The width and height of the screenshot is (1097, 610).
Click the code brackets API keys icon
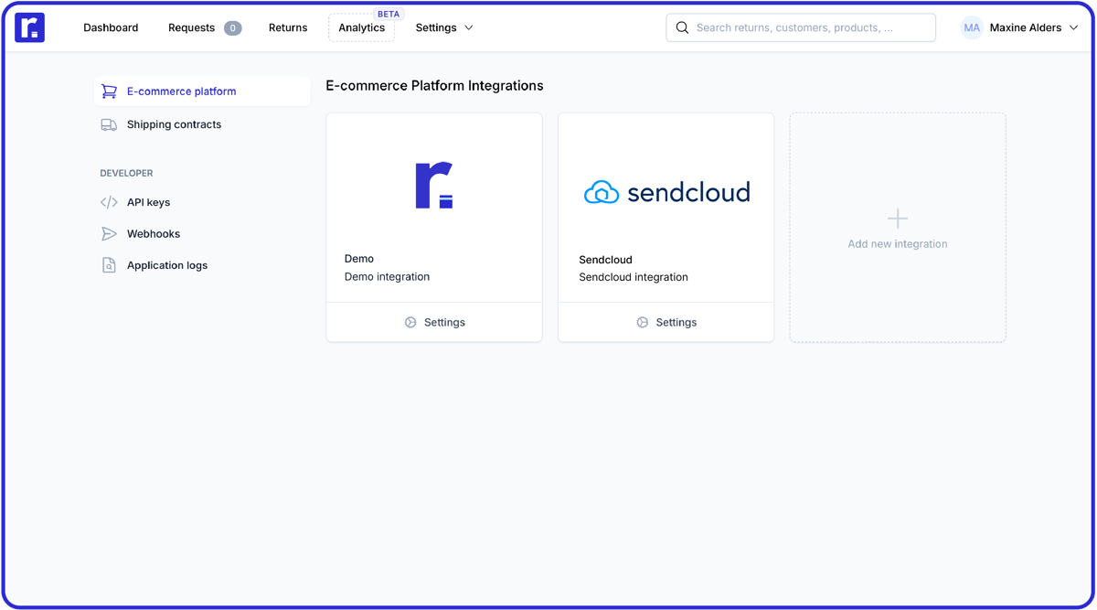pyautogui.click(x=109, y=202)
